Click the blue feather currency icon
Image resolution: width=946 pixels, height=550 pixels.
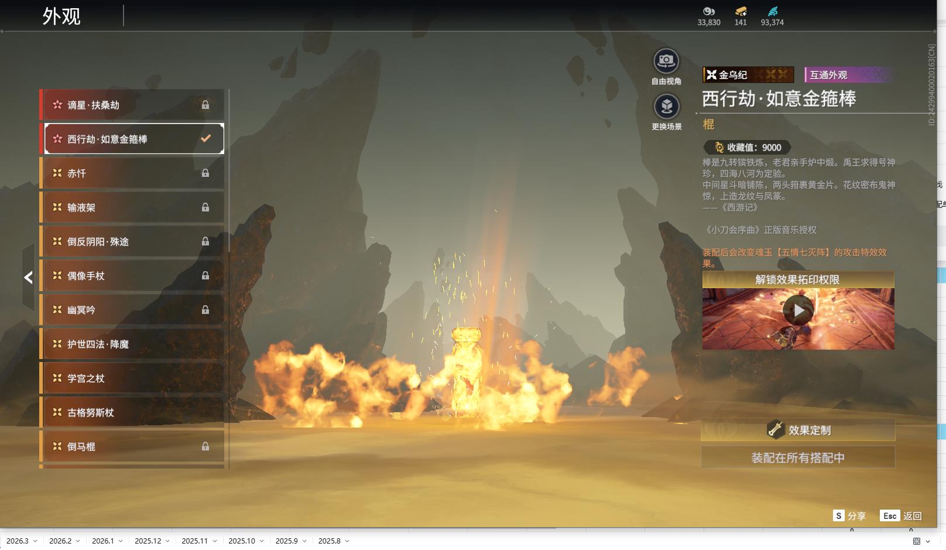click(772, 11)
